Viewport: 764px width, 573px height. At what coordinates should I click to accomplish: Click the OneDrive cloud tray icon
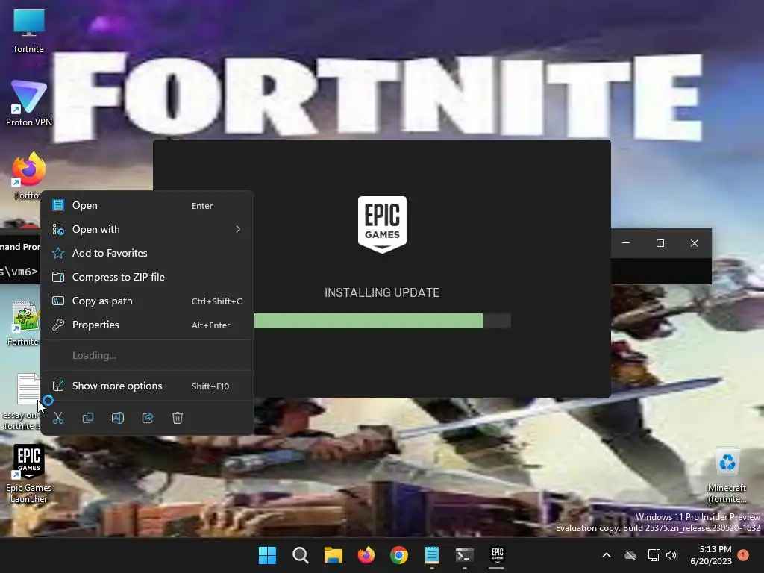click(630, 555)
